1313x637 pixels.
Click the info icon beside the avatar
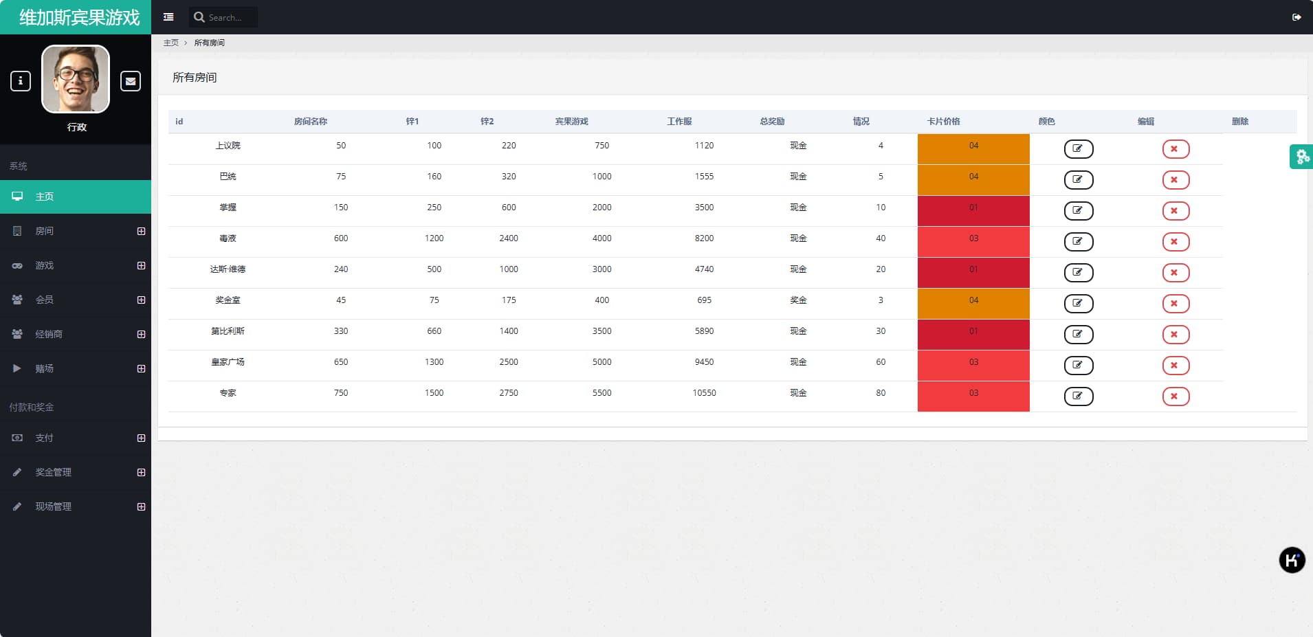click(21, 81)
